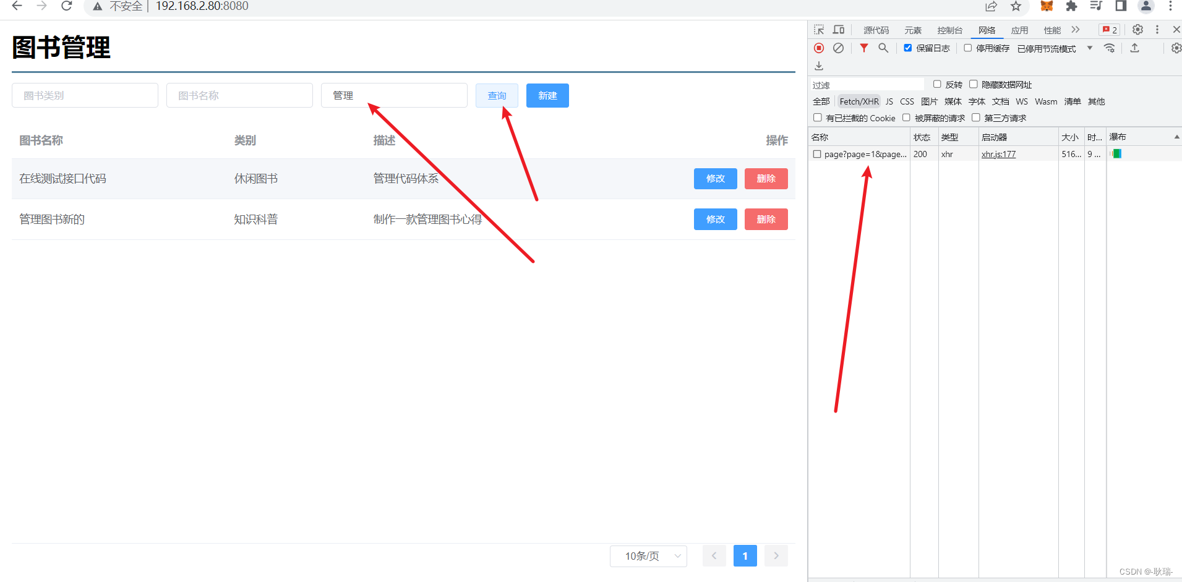Open the throttling 已停用节流模式 dropdown
The height and width of the screenshot is (582, 1182).
[1055, 48]
